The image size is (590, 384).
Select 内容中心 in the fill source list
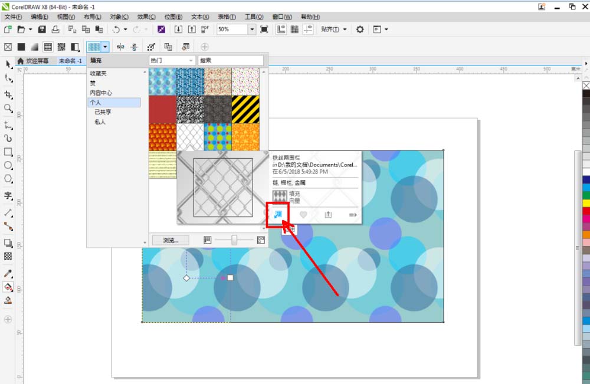click(x=101, y=93)
